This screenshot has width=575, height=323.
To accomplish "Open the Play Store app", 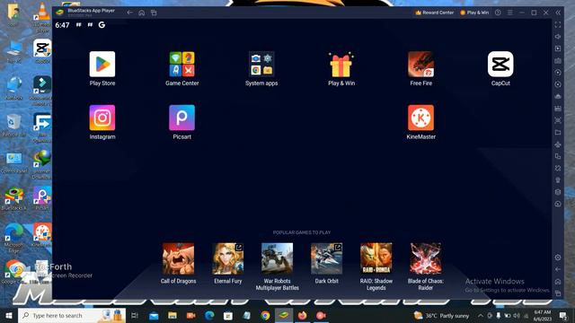I will [x=102, y=65].
